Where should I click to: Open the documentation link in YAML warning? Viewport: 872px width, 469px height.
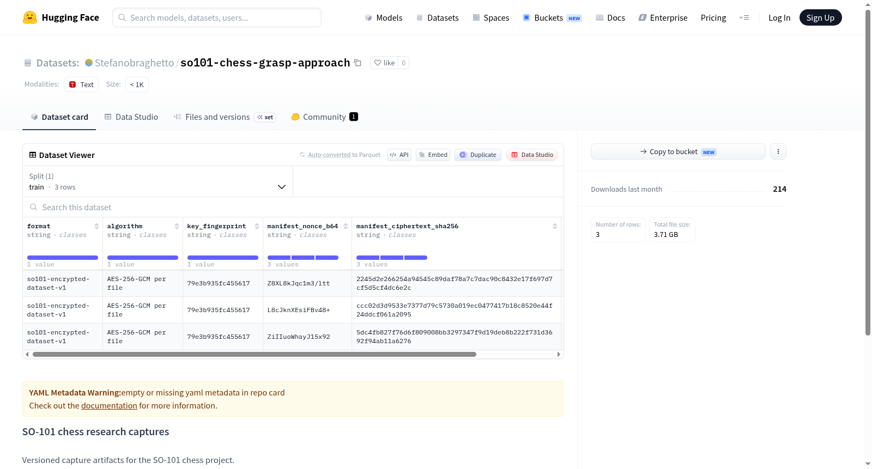point(109,406)
